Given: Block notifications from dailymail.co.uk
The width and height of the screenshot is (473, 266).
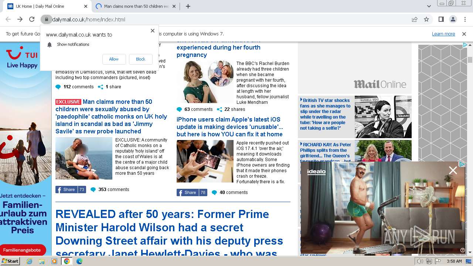Looking at the screenshot, I should (x=140, y=59).
